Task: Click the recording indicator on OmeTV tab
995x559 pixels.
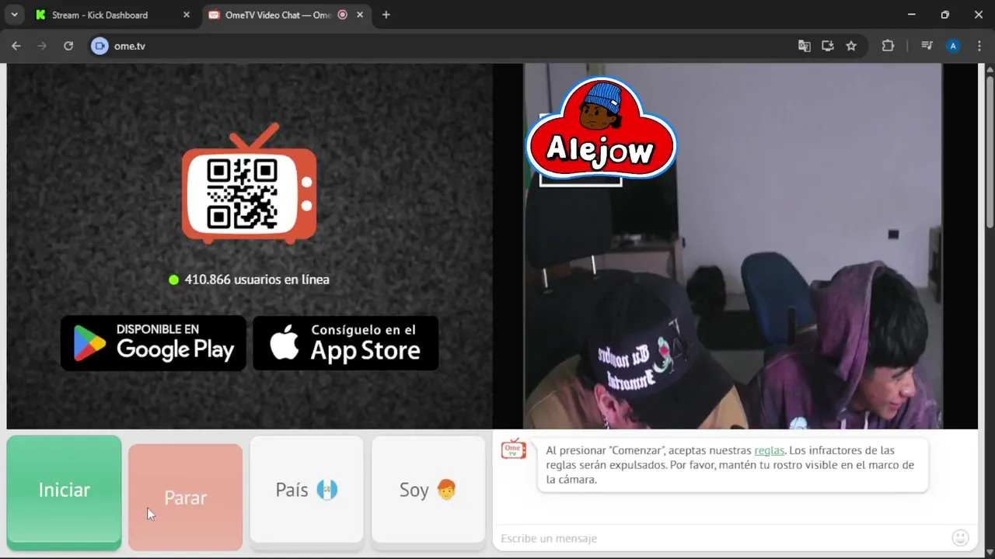Action: point(342,15)
